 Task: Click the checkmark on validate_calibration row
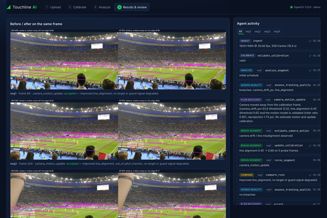(x=310, y=56)
